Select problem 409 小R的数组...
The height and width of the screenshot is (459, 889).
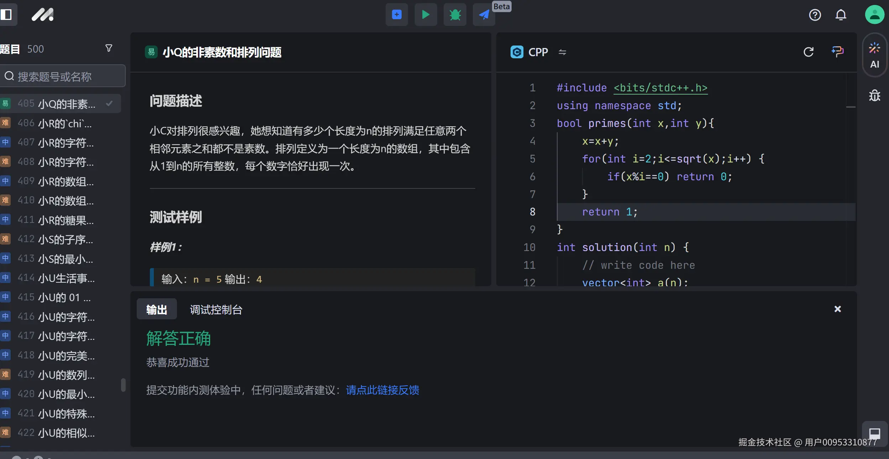tap(60, 181)
